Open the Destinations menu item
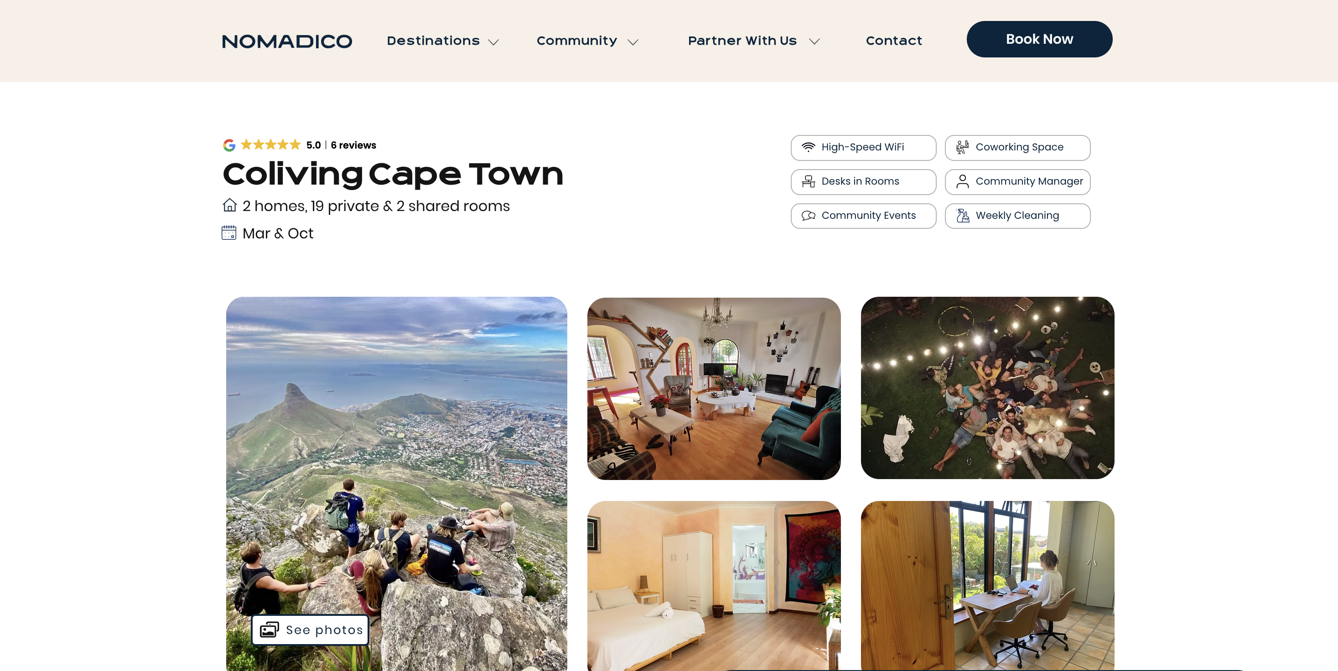This screenshot has width=1338, height=671. (433, 41)
